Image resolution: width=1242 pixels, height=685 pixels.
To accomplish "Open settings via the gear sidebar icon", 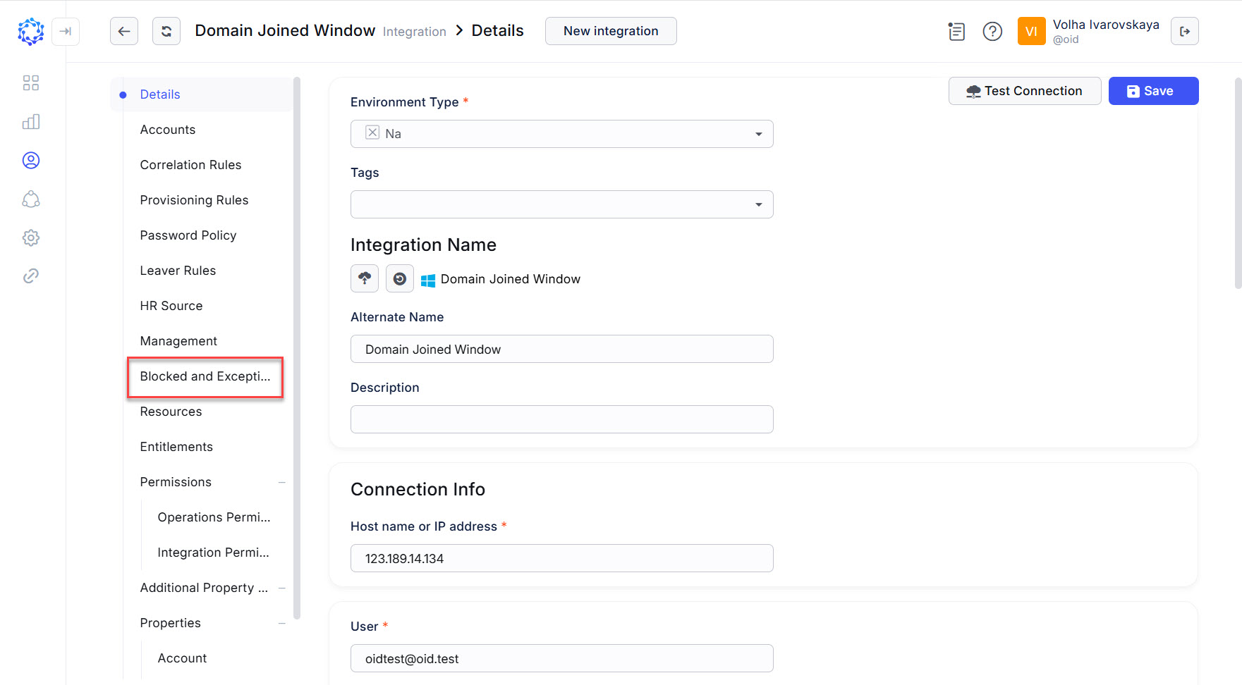I will point(31,237).
